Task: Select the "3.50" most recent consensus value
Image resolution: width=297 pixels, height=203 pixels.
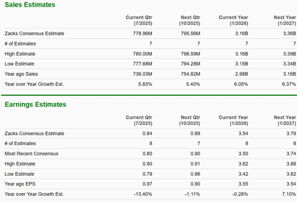Action: pyautogui.click(x=243, y=154)
